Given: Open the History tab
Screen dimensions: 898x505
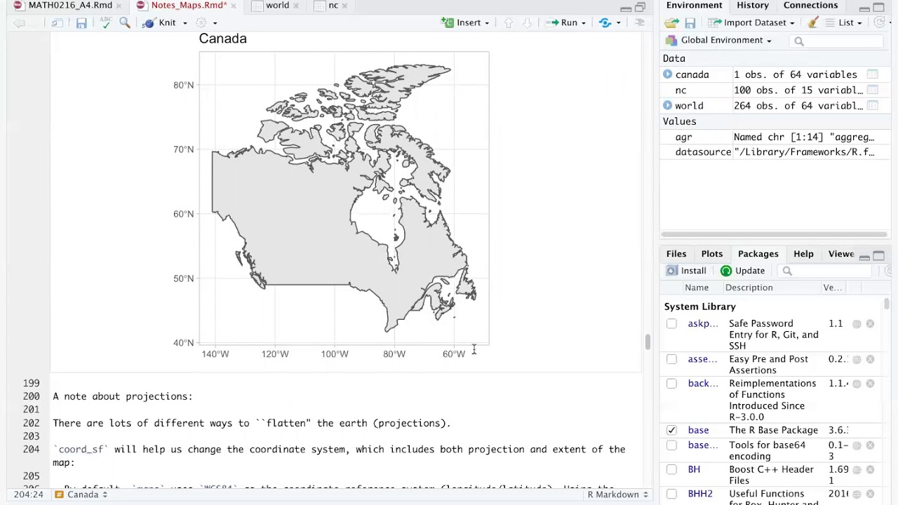Looking at the screenshot, I should point(753,6).
